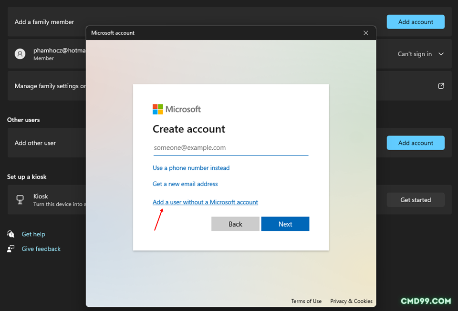Click the 'Add other user' label
Screen dimensions: 458x311
point(35,143)
